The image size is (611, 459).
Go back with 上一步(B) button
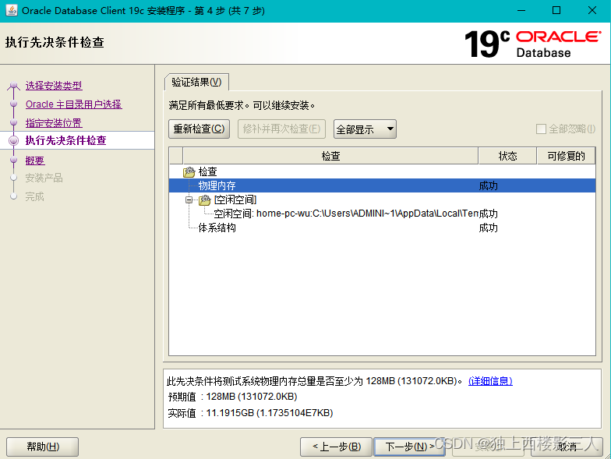pyautogui.click(x=337, y=447)
